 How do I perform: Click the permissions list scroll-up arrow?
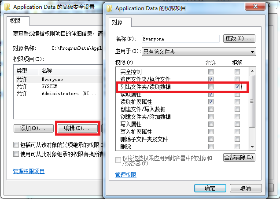252,70
